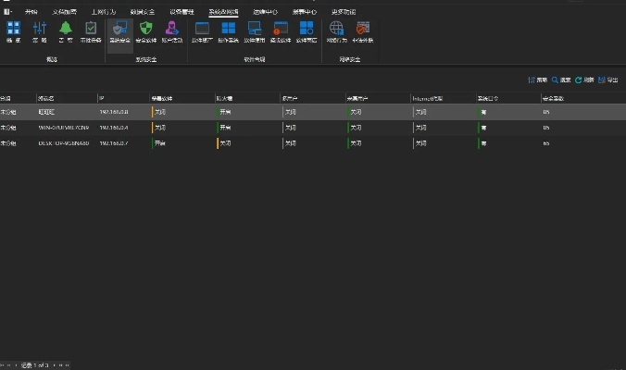The height and width of the screenshot is (370, 626).
Task: Switch to the 数据安全 ribbon tab
Action: pyautogui.click(x=142, y=12)
